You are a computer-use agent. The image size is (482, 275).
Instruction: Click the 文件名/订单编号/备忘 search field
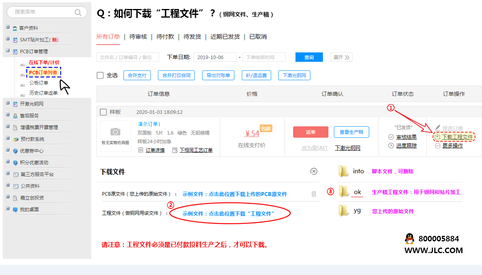point(127,57)
